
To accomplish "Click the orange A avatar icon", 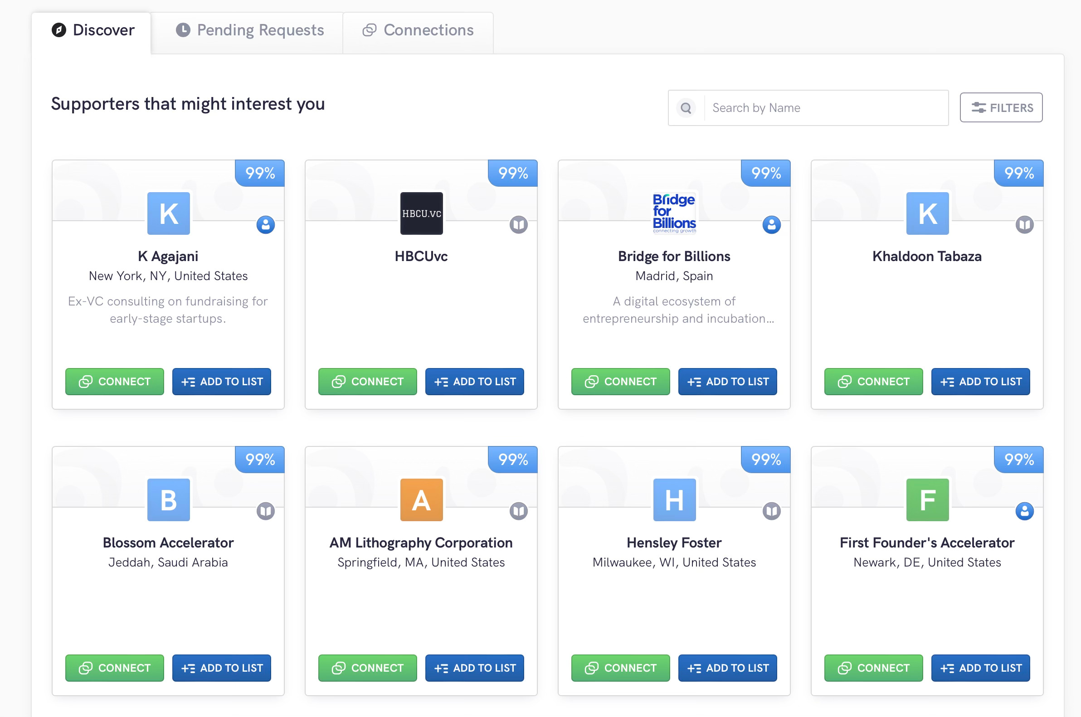I will click(x=421, y=499).
